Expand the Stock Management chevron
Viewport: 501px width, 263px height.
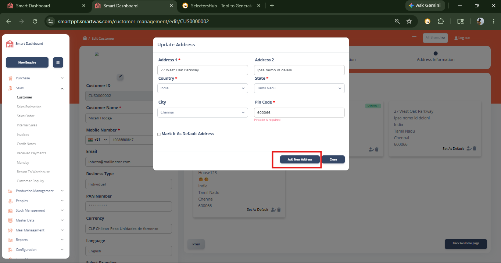62,210
